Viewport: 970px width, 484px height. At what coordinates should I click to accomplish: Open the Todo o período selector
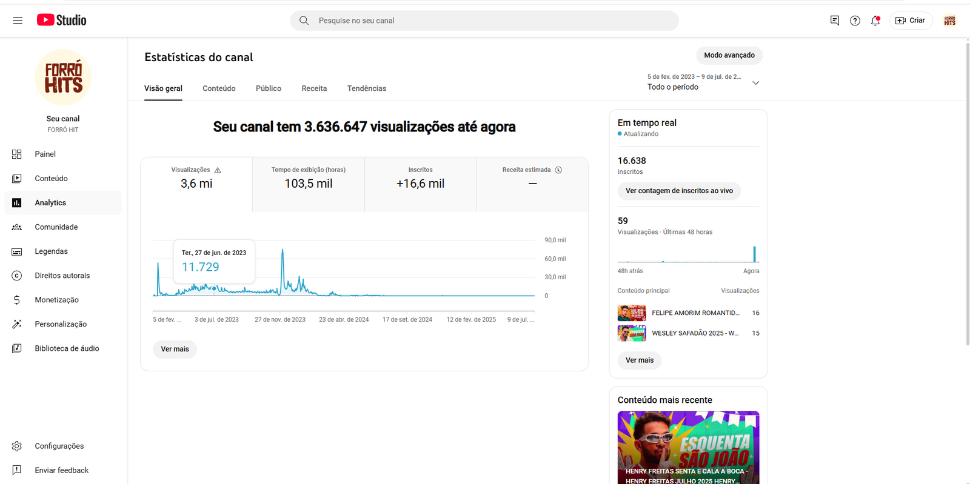click(x=703, y=82)
